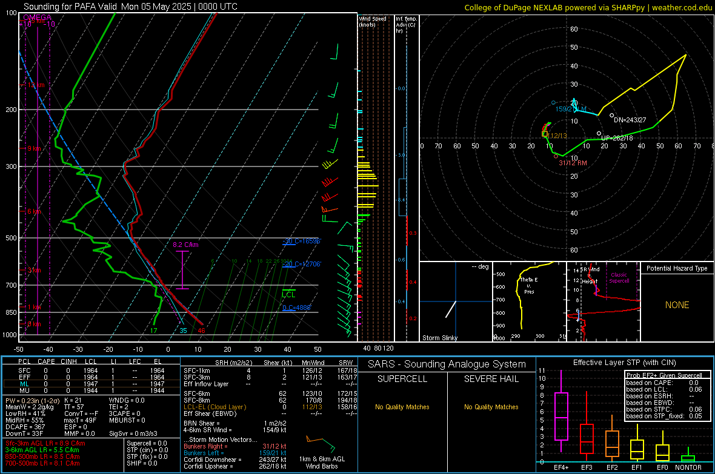This screenshot has height=474, width=715.
Task: Click the '-30 C=16596' level label
Action: 301,241
